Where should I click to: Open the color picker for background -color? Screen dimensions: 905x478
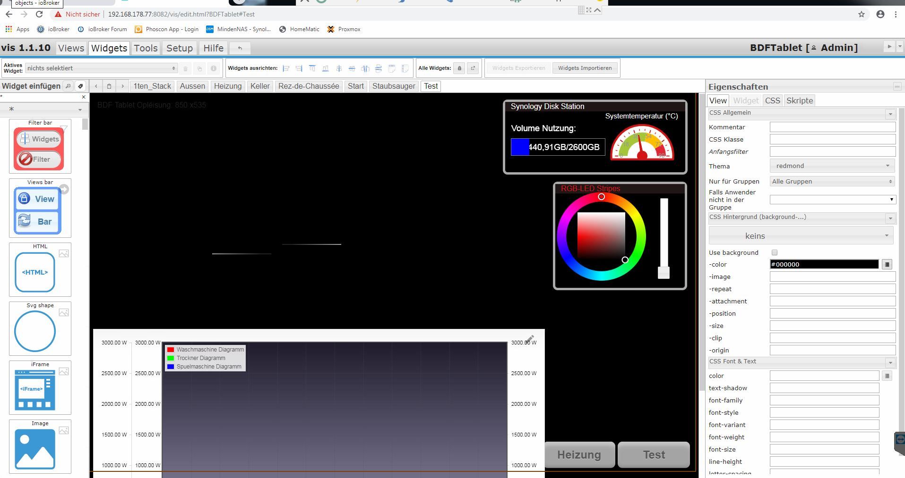pyautogui.click(x=887, y=265)
